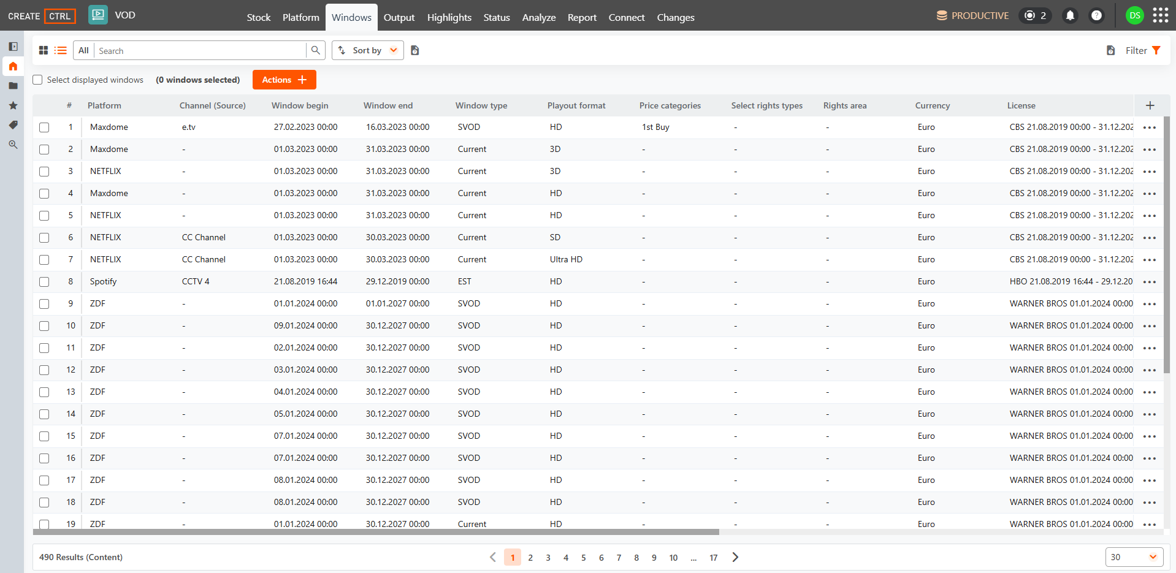Open the notifications bell
Viewport: 1176px width, 573px height.
tap(1070, 15)
